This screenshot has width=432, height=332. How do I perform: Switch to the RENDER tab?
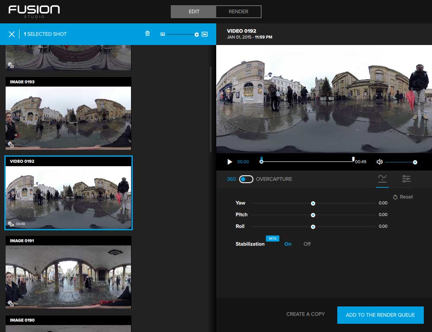[238, 12]
